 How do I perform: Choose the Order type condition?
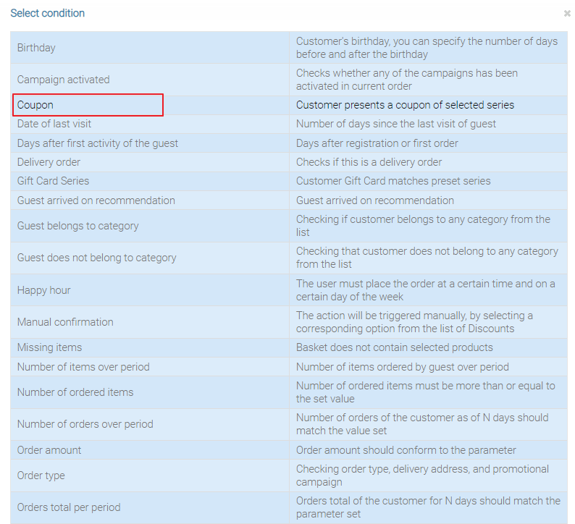(41, 476)
